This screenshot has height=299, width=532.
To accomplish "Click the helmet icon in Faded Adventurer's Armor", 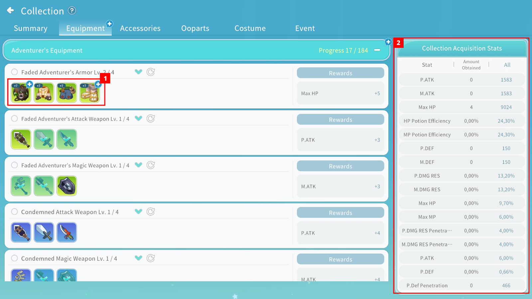I will pyautogui.click(x=21, y=93).
